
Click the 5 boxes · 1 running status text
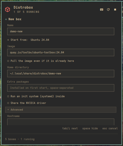point(20,139)
